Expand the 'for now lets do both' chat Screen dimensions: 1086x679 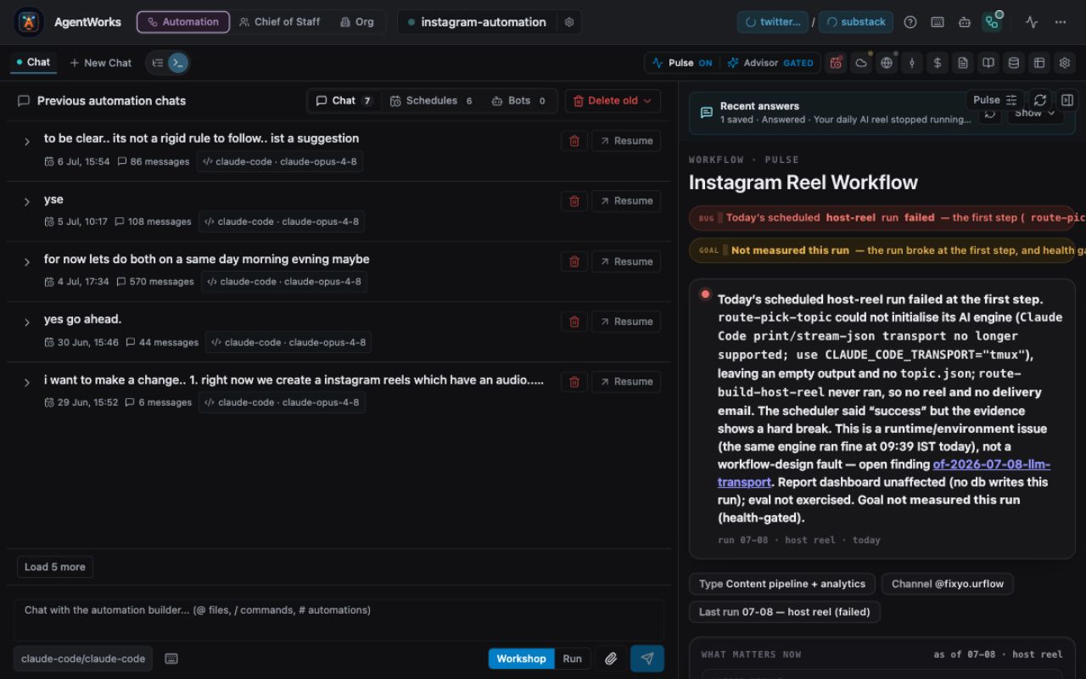[x=27, y=262]
